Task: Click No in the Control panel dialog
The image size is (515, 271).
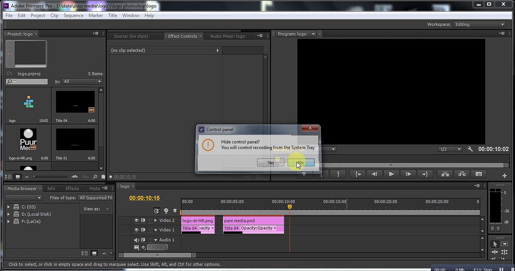Action: pyautogui.click(x=301, y=163)
